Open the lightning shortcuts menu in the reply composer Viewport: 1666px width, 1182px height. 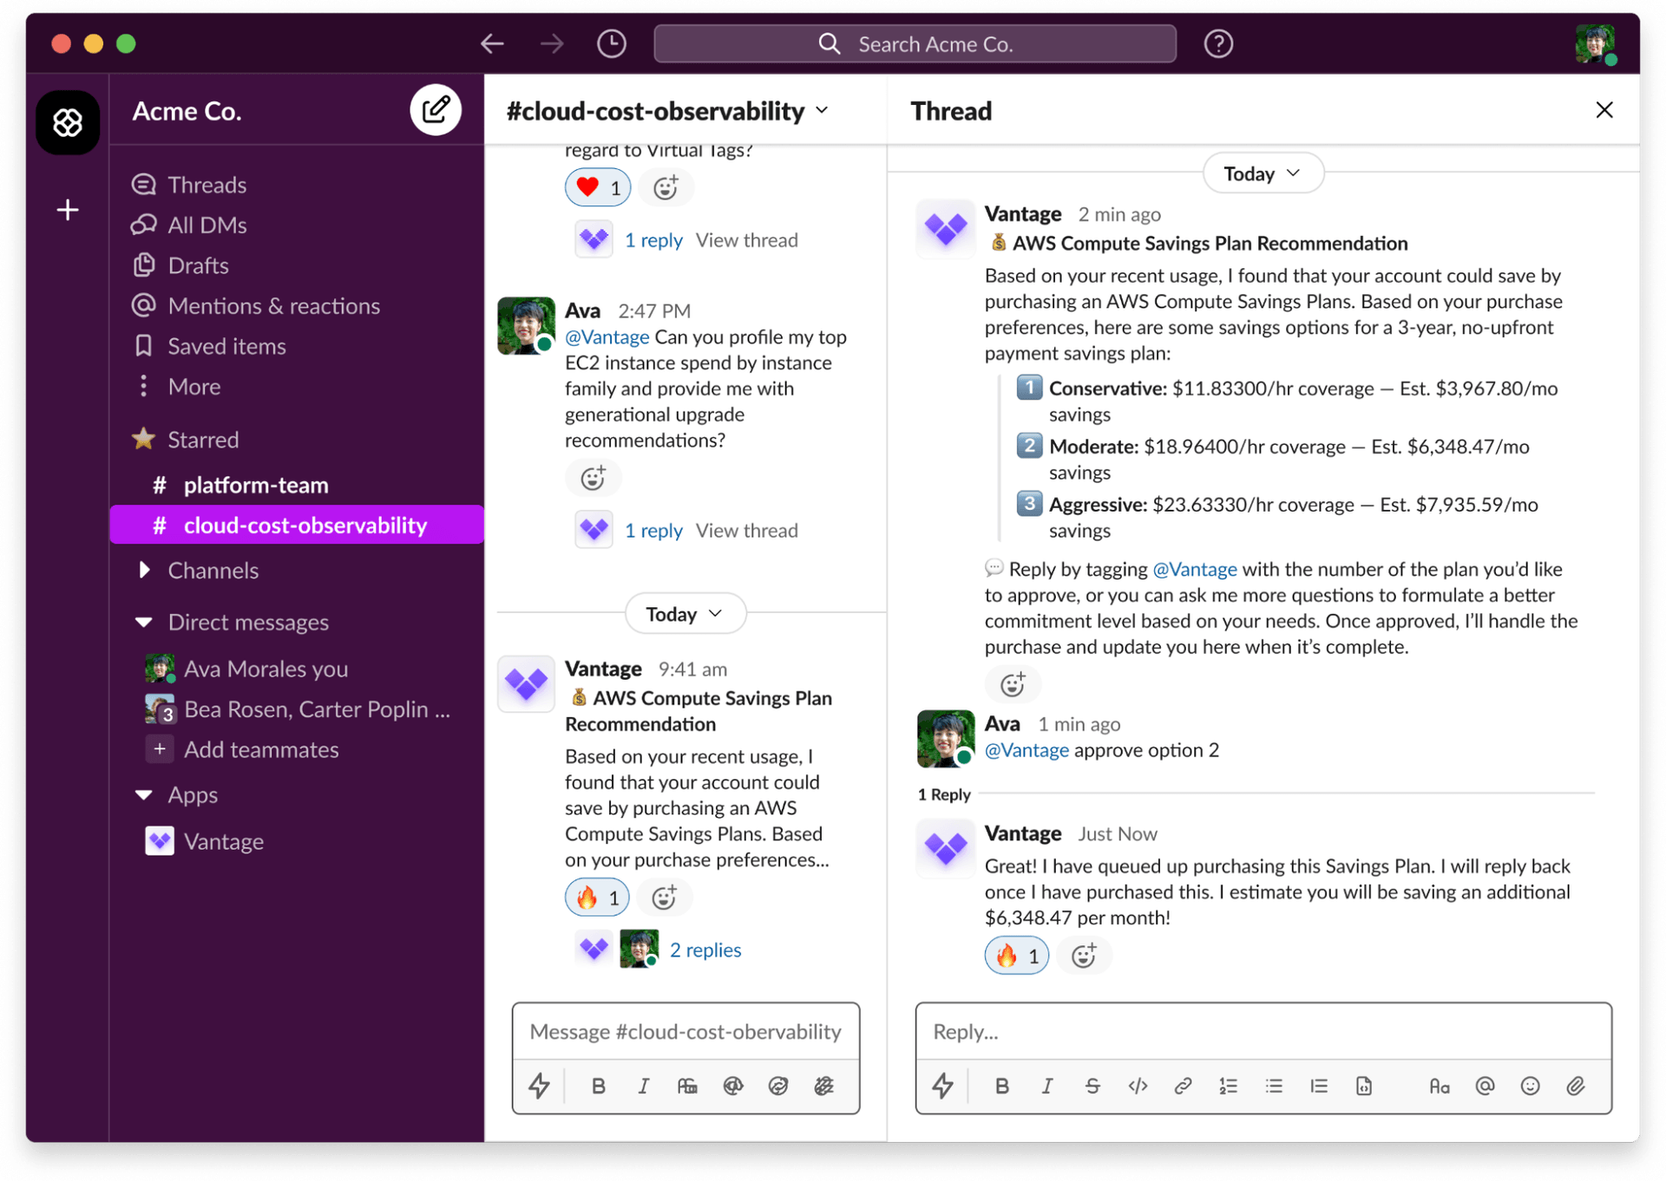click(x=943, y=1086)
